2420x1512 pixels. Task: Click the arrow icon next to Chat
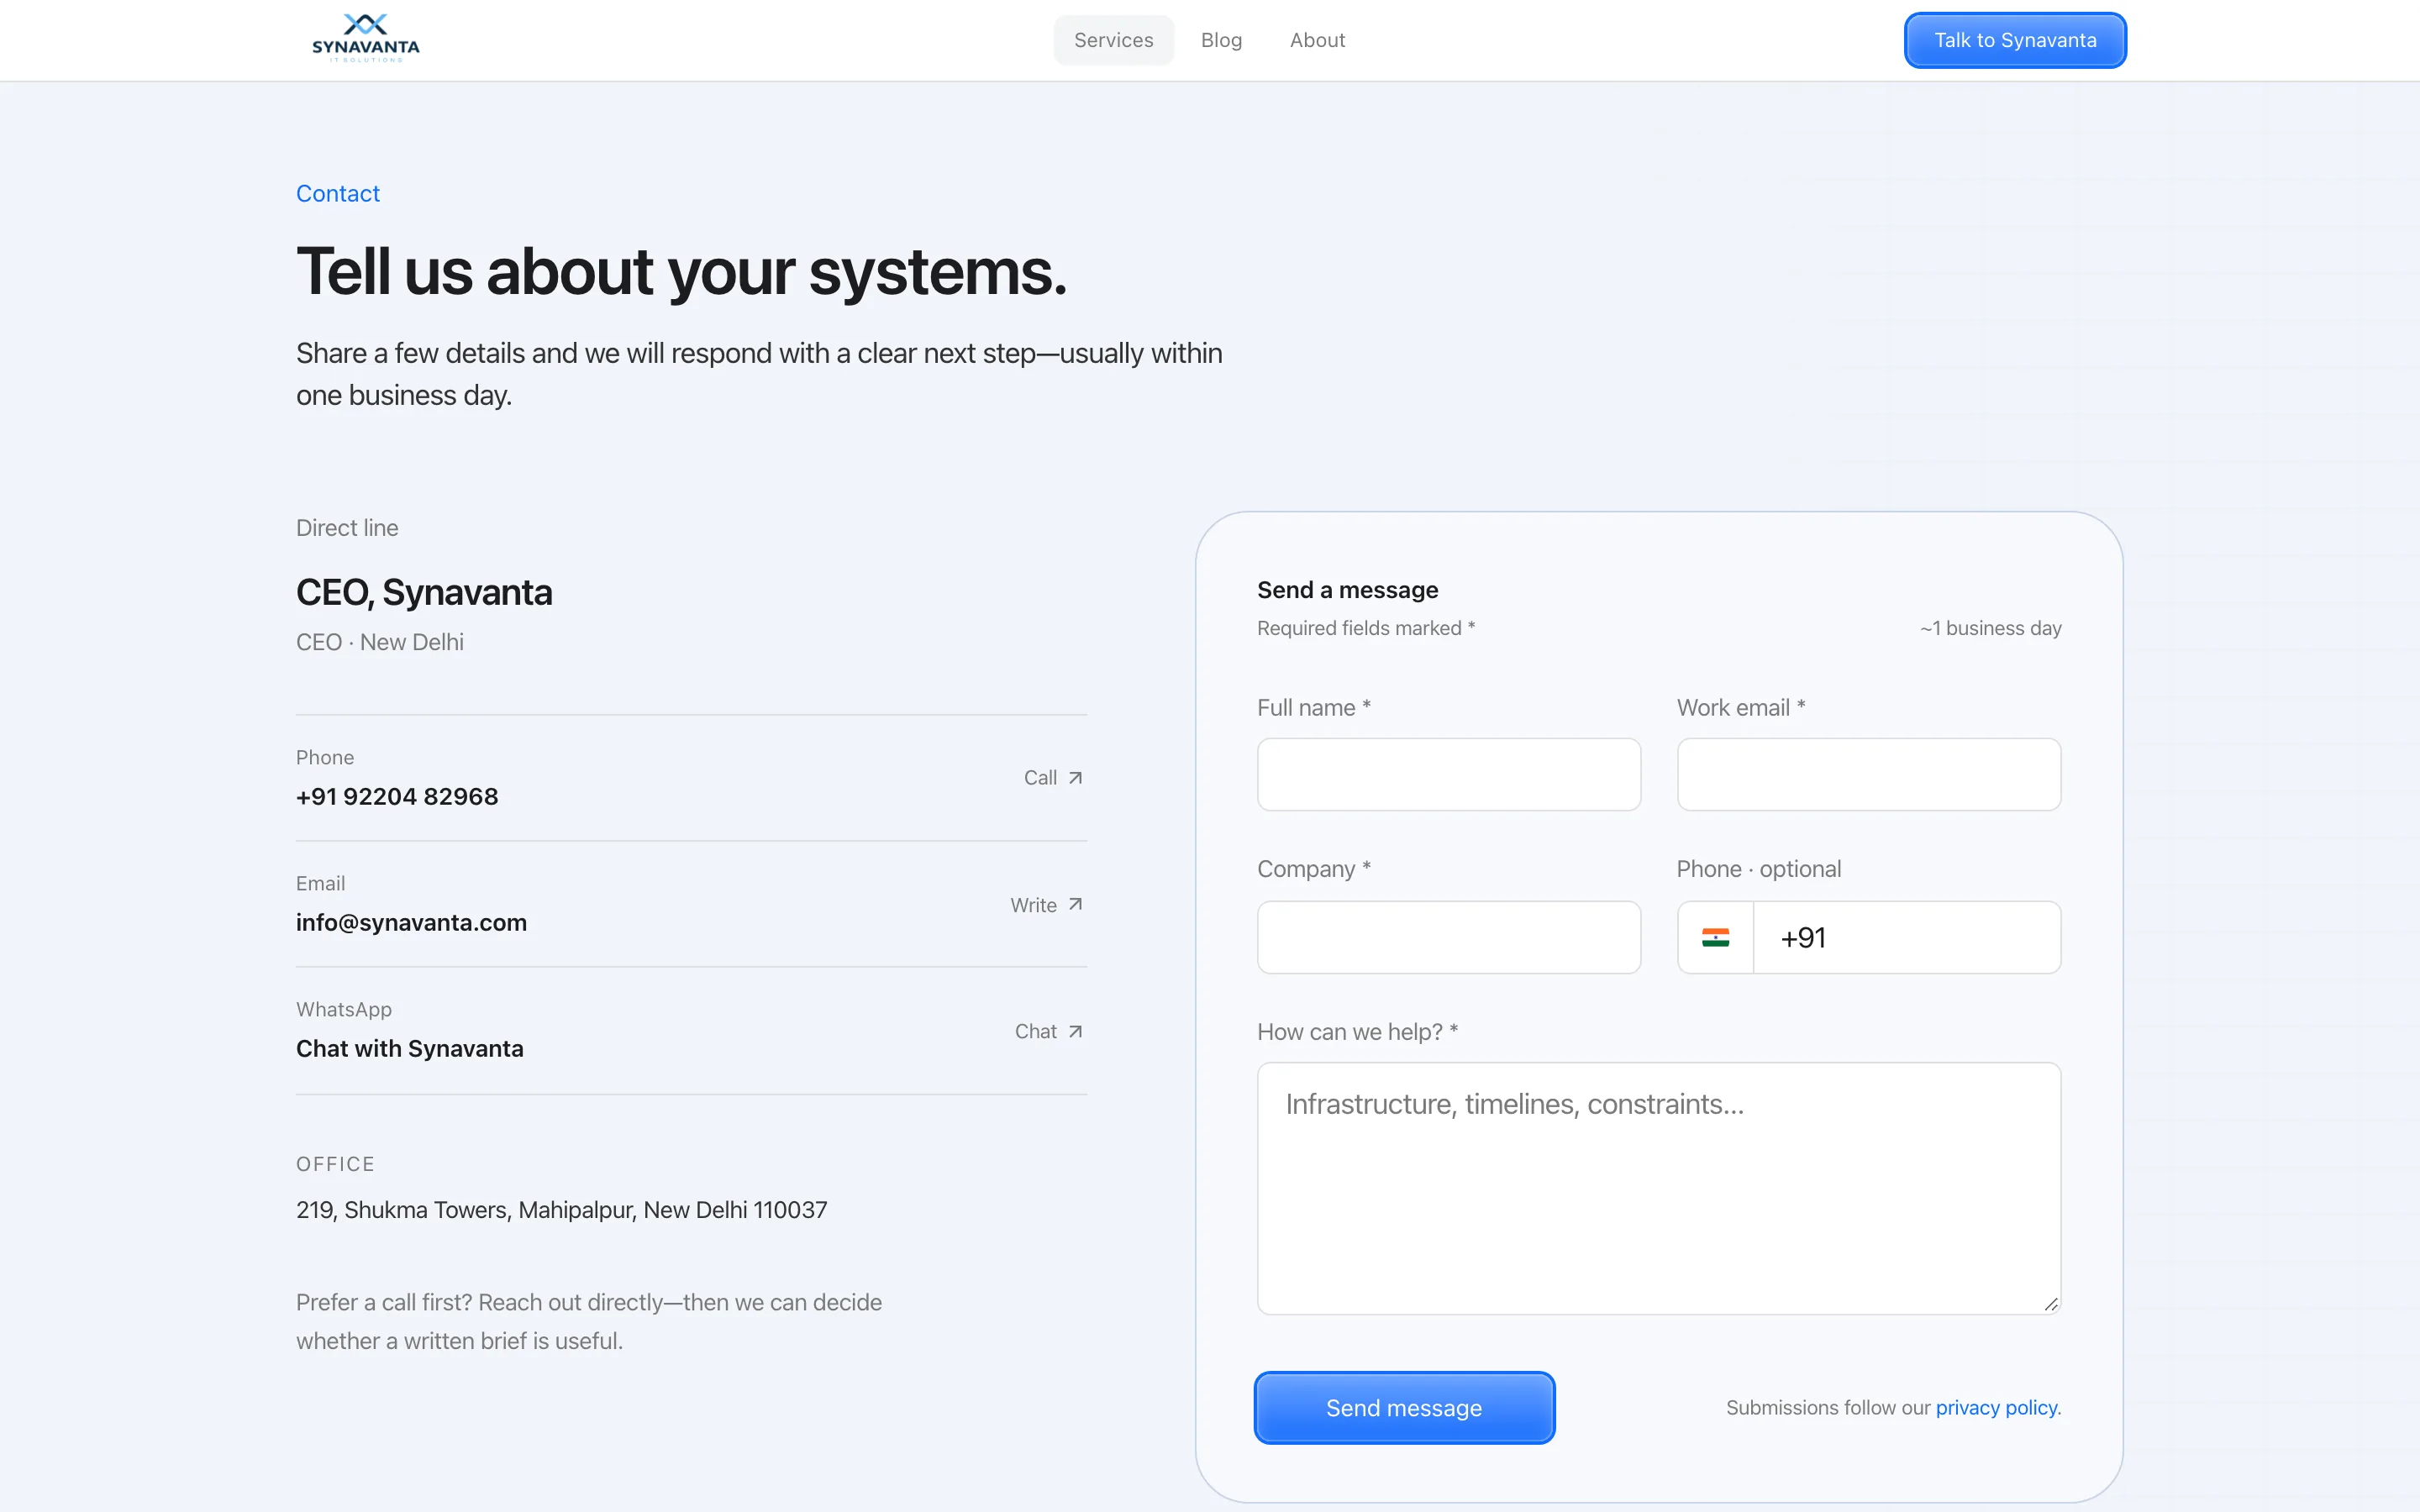[1075, 1031]
